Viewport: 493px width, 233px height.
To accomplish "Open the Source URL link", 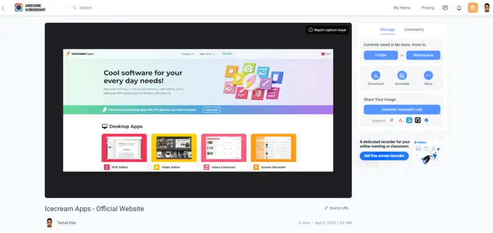I will click(336, 208).
